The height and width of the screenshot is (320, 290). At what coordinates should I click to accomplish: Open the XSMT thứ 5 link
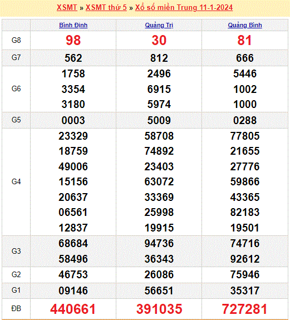[106, 8]
